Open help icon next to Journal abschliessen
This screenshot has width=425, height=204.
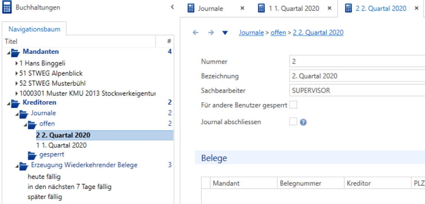pos(303,122)
